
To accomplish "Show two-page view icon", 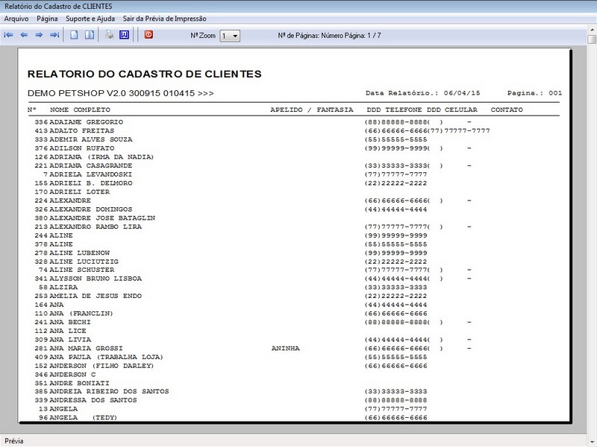I will 90,35.
